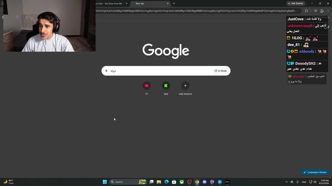Click the plus icon in the Google search box
332x186 pixels.
(x=106, y=71)
